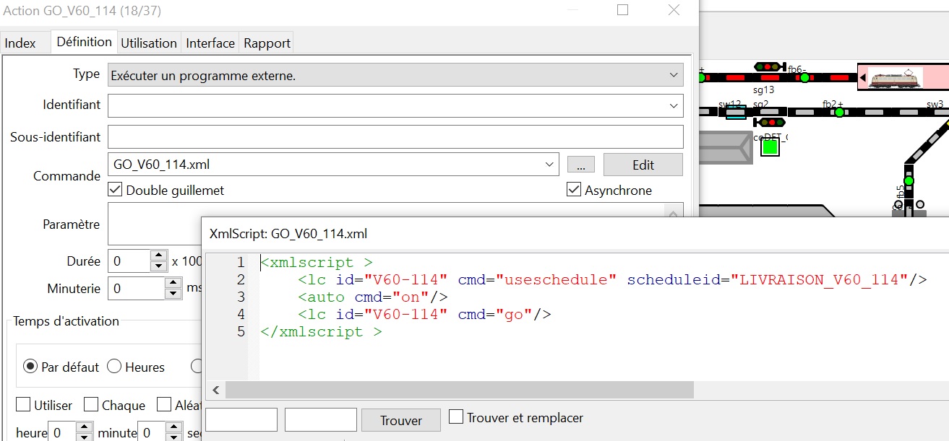Open the Rapport tab

click(x=267, y=43)
